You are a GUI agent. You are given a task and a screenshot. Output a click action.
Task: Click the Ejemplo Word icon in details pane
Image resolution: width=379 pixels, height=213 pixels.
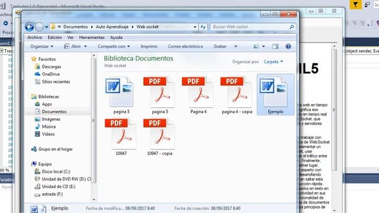(38, 209)
